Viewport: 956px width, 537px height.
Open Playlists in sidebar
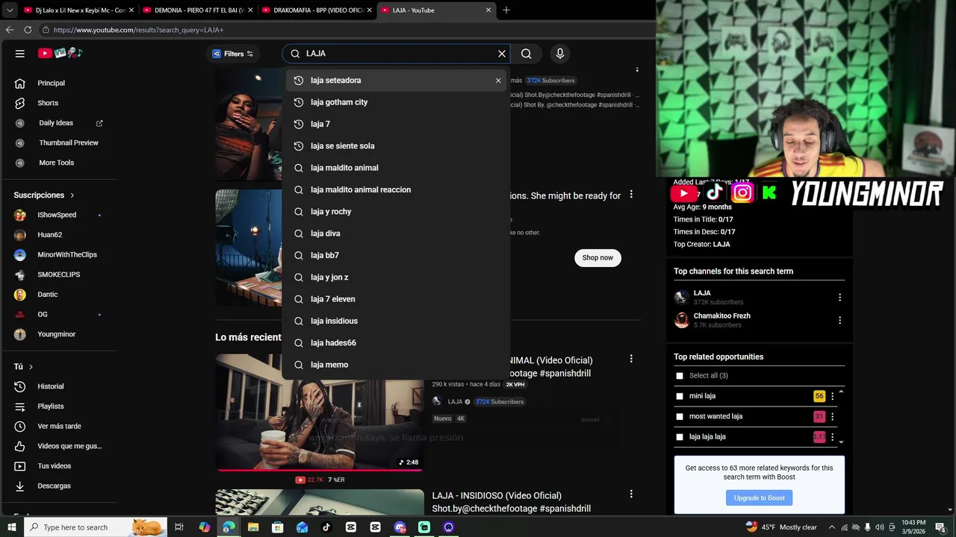pyautogui.click(x=51, y=406)
